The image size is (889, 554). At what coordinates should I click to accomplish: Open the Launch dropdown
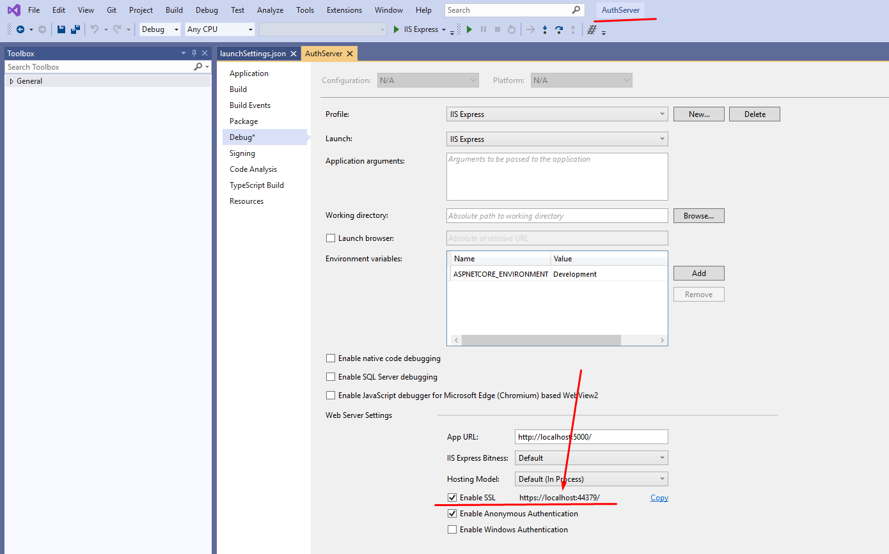tap(557, 139)
